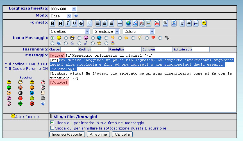Click the H highlight format icon

(61, 23)
